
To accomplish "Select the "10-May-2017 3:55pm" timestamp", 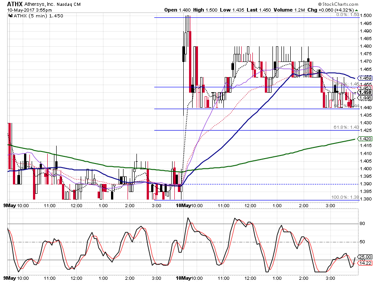I will (x=29, y=10).
